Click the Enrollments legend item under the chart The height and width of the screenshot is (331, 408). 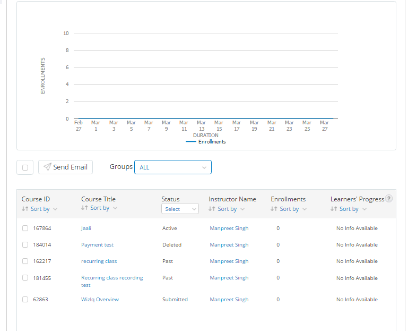(206, 142)
